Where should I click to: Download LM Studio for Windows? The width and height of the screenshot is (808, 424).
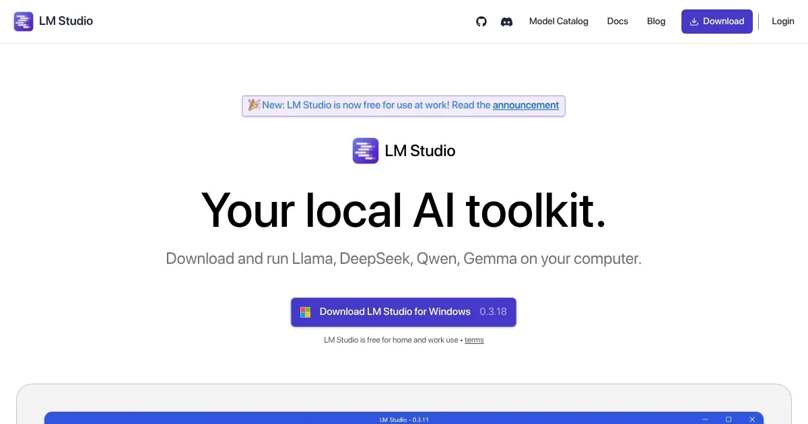tap(395, 312)
